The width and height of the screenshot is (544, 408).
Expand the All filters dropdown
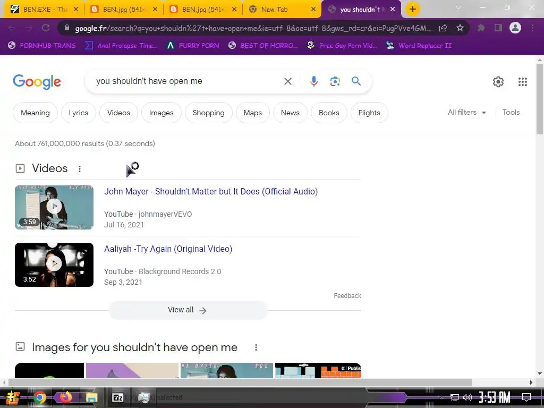[x=466, y=113]
